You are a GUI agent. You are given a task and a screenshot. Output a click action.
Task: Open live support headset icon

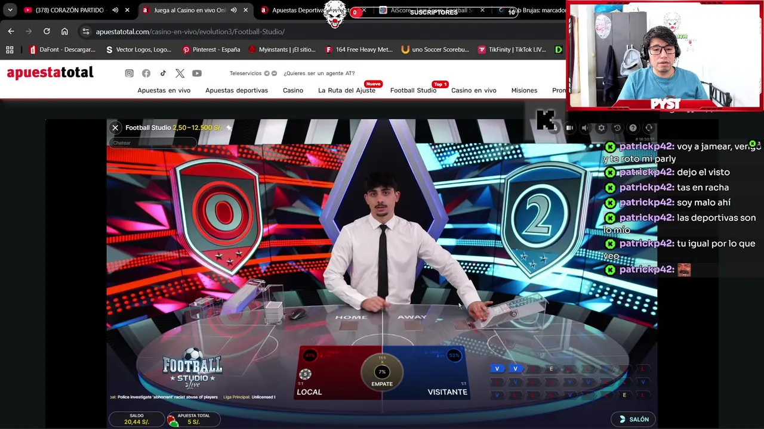pyautogui.click(x=649, y=128)
